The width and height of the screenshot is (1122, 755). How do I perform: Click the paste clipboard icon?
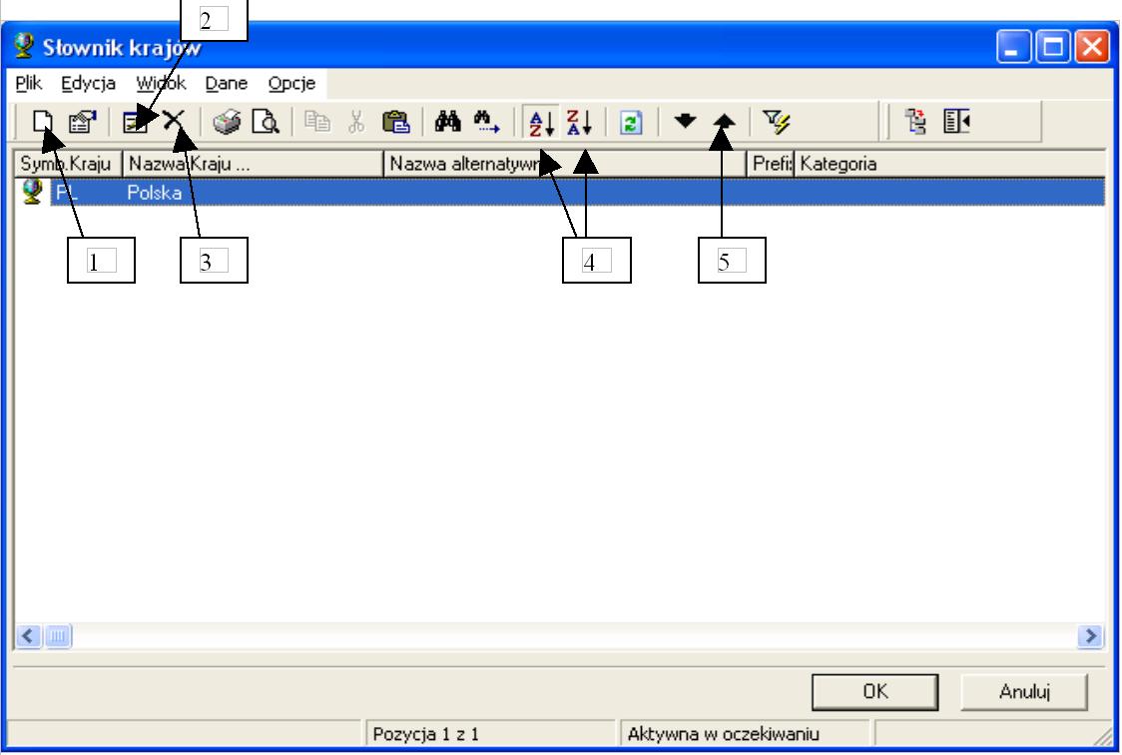[395, 121]
